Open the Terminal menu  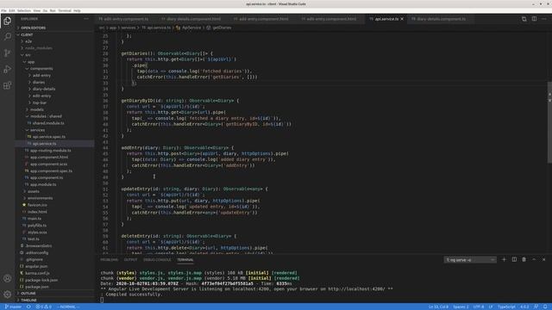click(x=65, y=10)
